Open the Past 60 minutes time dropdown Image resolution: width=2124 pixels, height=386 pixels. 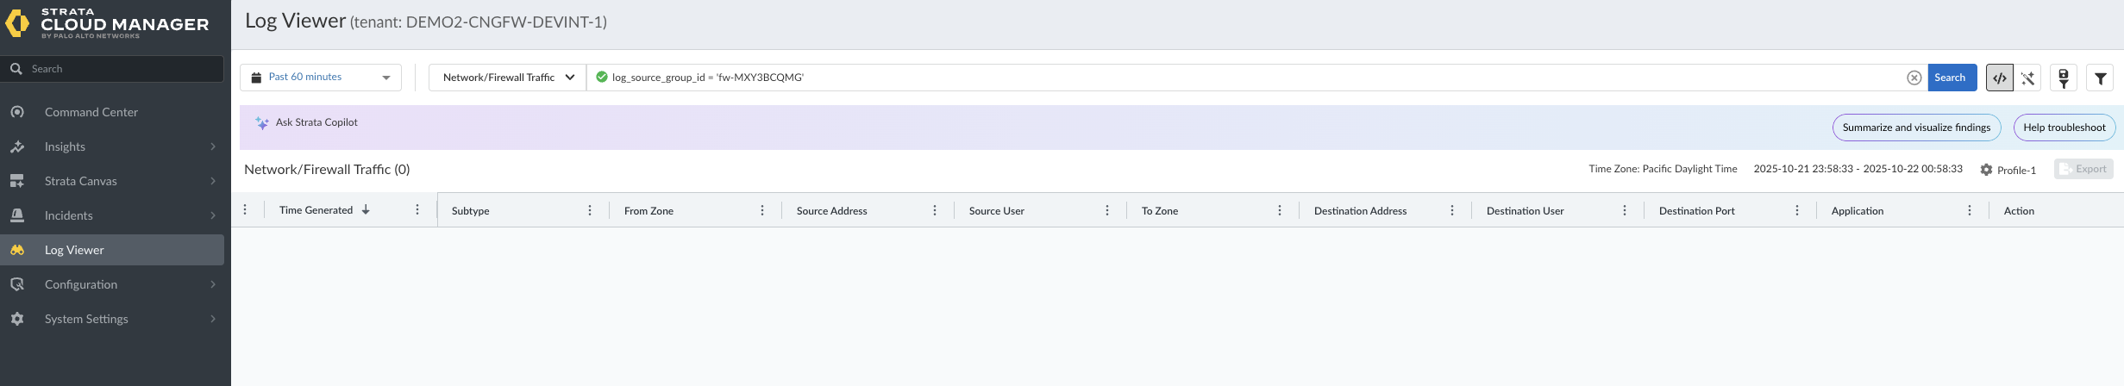(321, 78)
